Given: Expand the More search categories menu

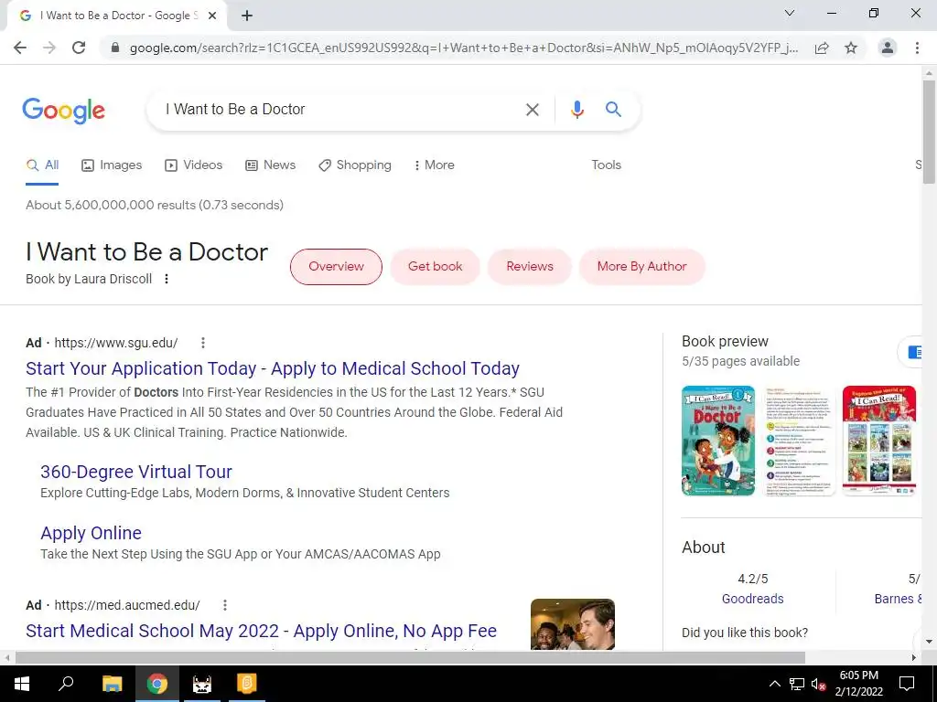Looking at the screenshot, I should [x=435, y=165].
